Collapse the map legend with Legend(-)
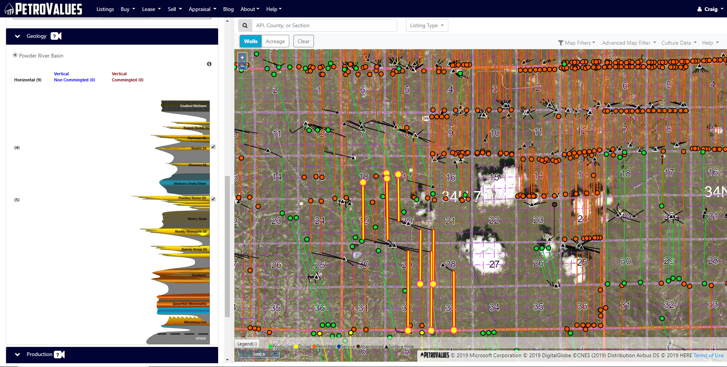Image resolution: width=727 pixels, height=367 pixels. 247,344
